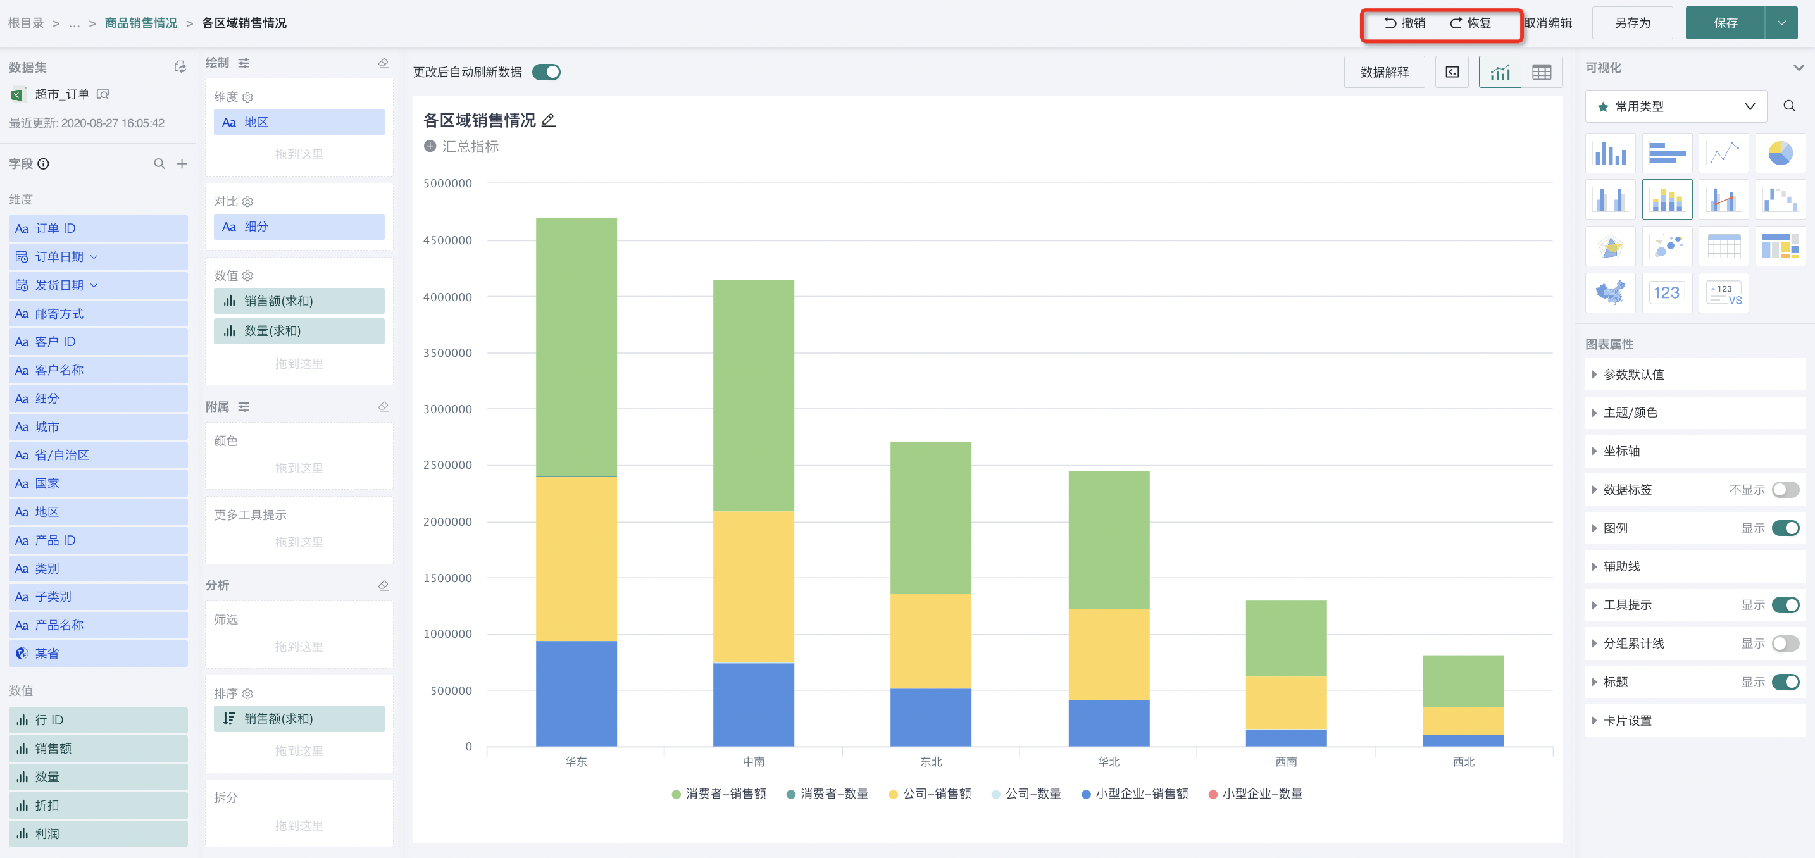Open the 常用类型 chart type dropdown
Image resolution: width=1815 pixels, height=858 pixels.
click(1676, 106)
